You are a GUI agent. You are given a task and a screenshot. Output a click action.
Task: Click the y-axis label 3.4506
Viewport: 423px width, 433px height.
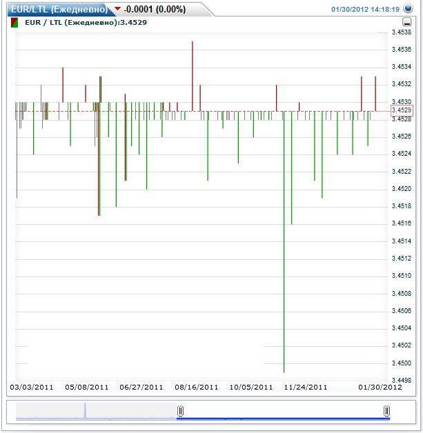coord(402,311)
